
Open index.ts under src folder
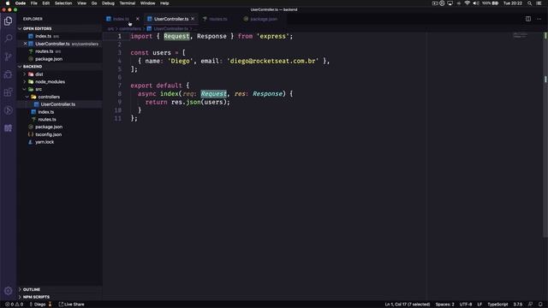coord(60,112)
